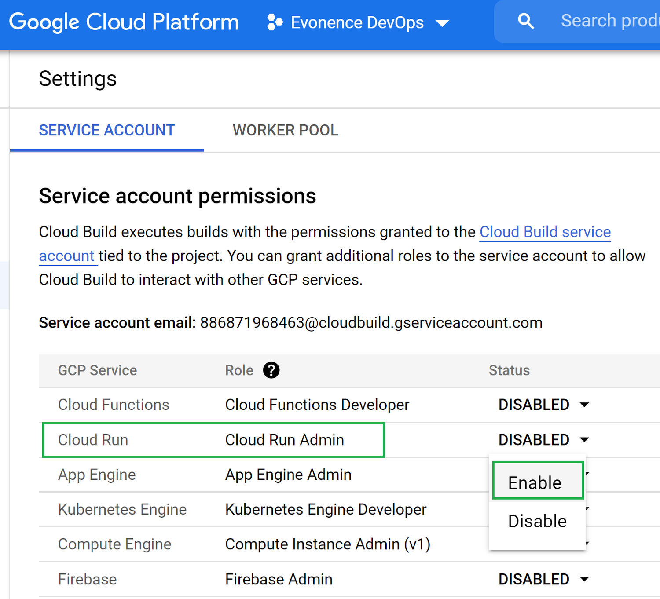The image size is (660, 599).
Task: Switch to the WORKER POOL tab
Action: pos(285,130)
